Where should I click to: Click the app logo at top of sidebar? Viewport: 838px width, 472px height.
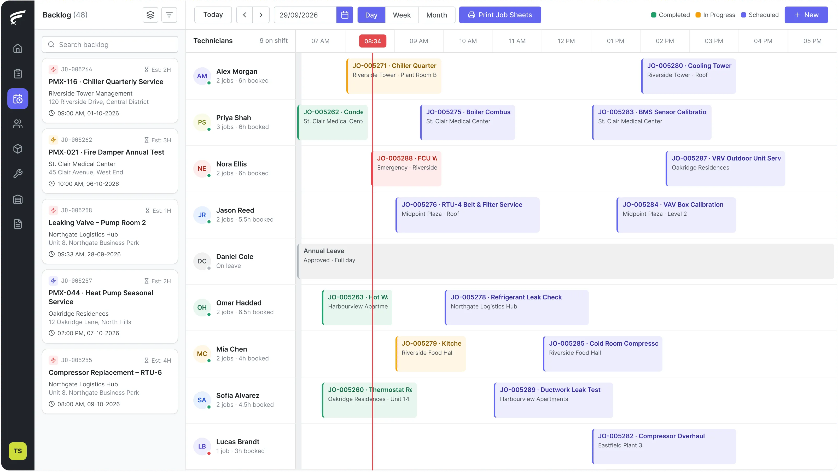[18, 17]
